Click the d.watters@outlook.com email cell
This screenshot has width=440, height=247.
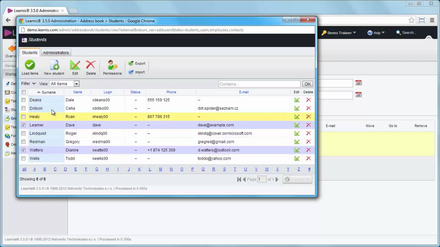pyautogui.click(x=218, y=150)
